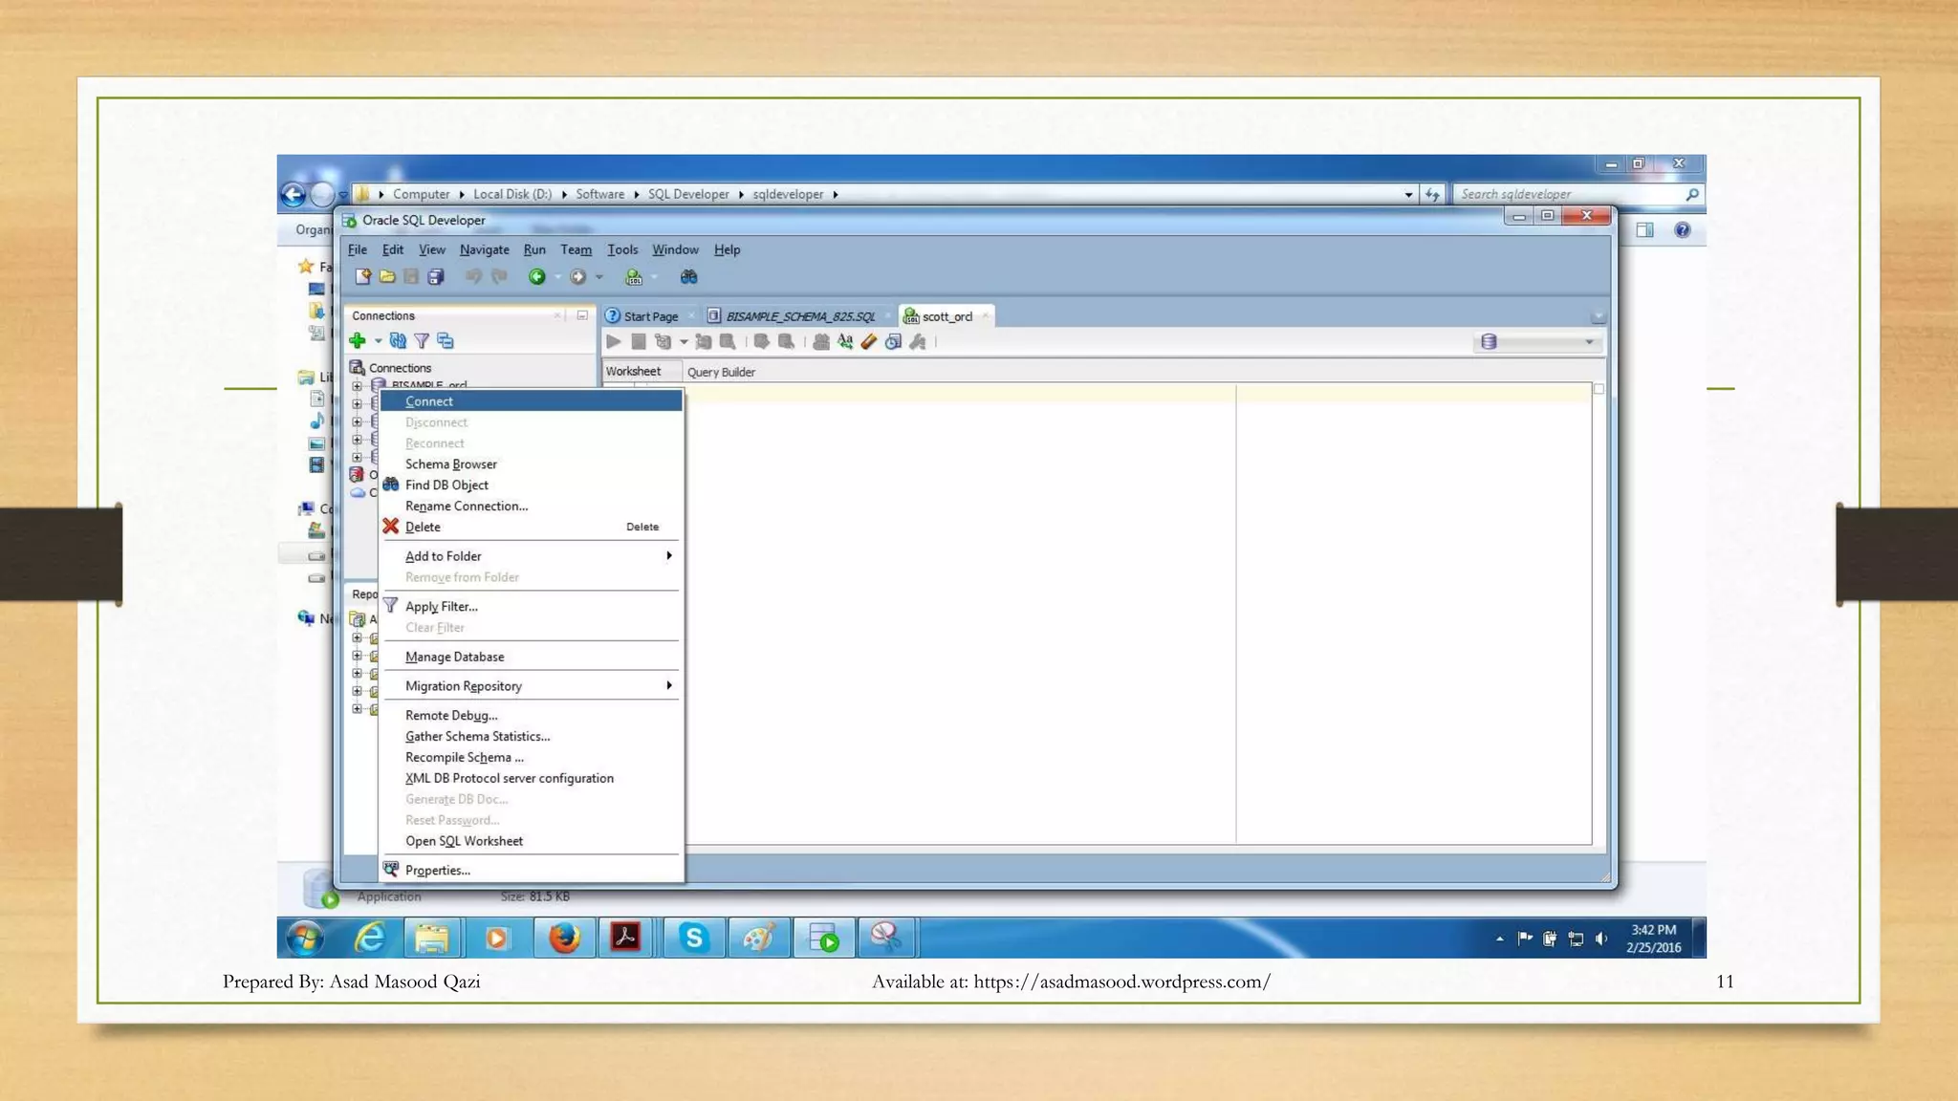Click the Commit icon in worksheet toolbar
The width and height of the screenshot is (1958, 1101).
coord(762,342)
